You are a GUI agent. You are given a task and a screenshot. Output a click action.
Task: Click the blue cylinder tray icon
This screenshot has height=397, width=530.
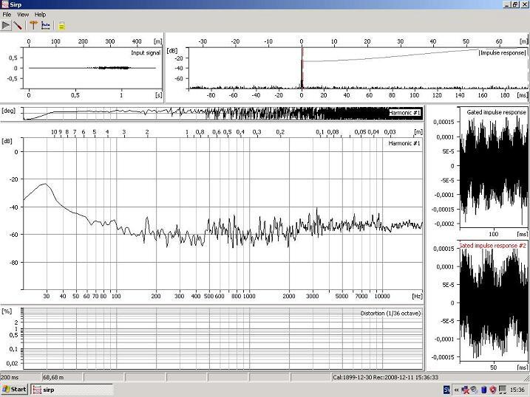click(483, 389)
